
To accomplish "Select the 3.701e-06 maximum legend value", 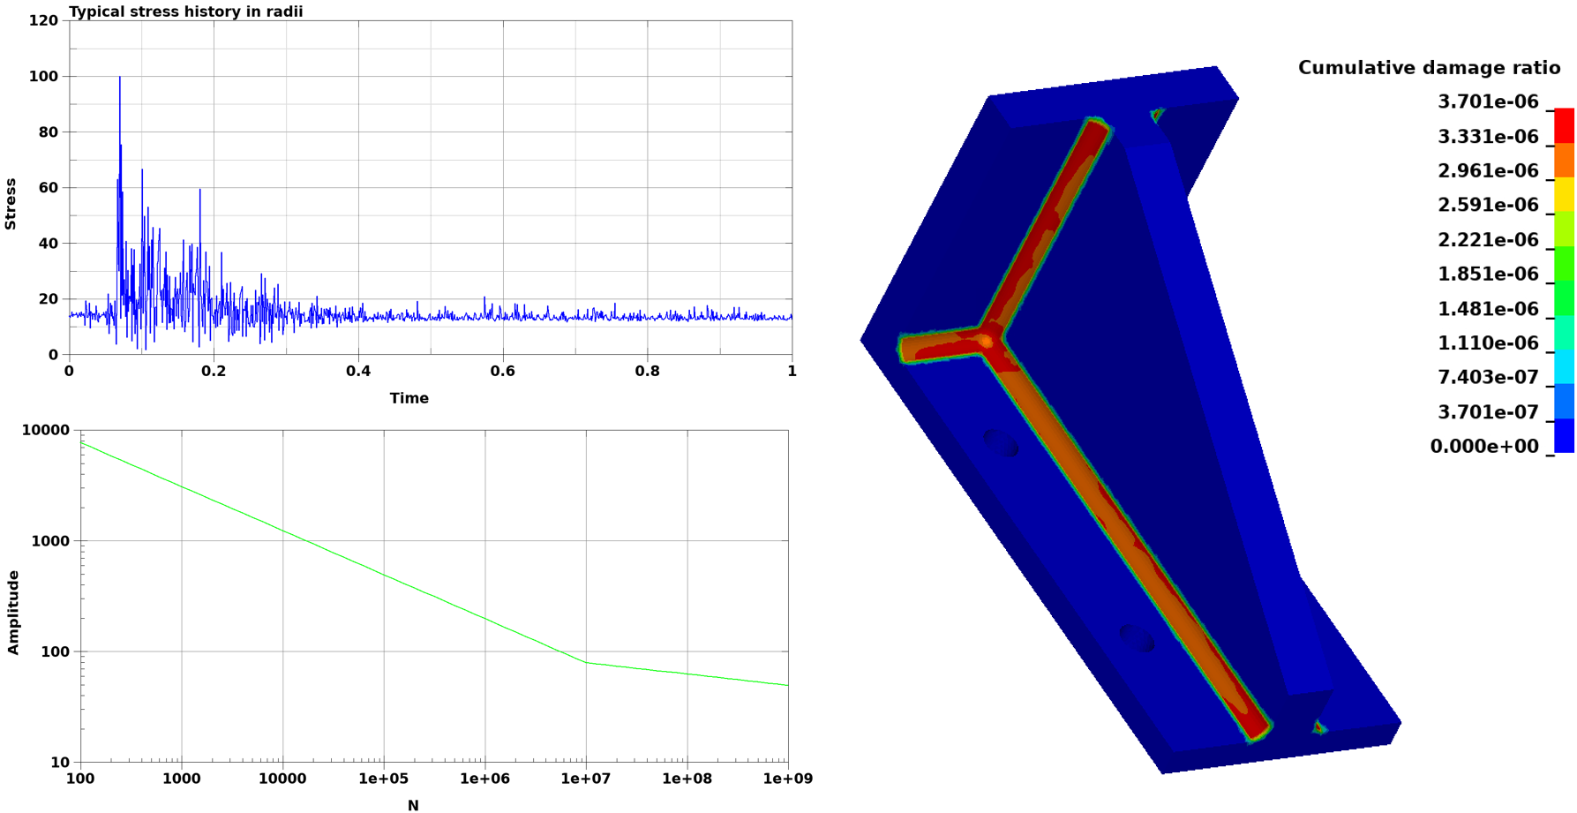I will coord(1487,102).
